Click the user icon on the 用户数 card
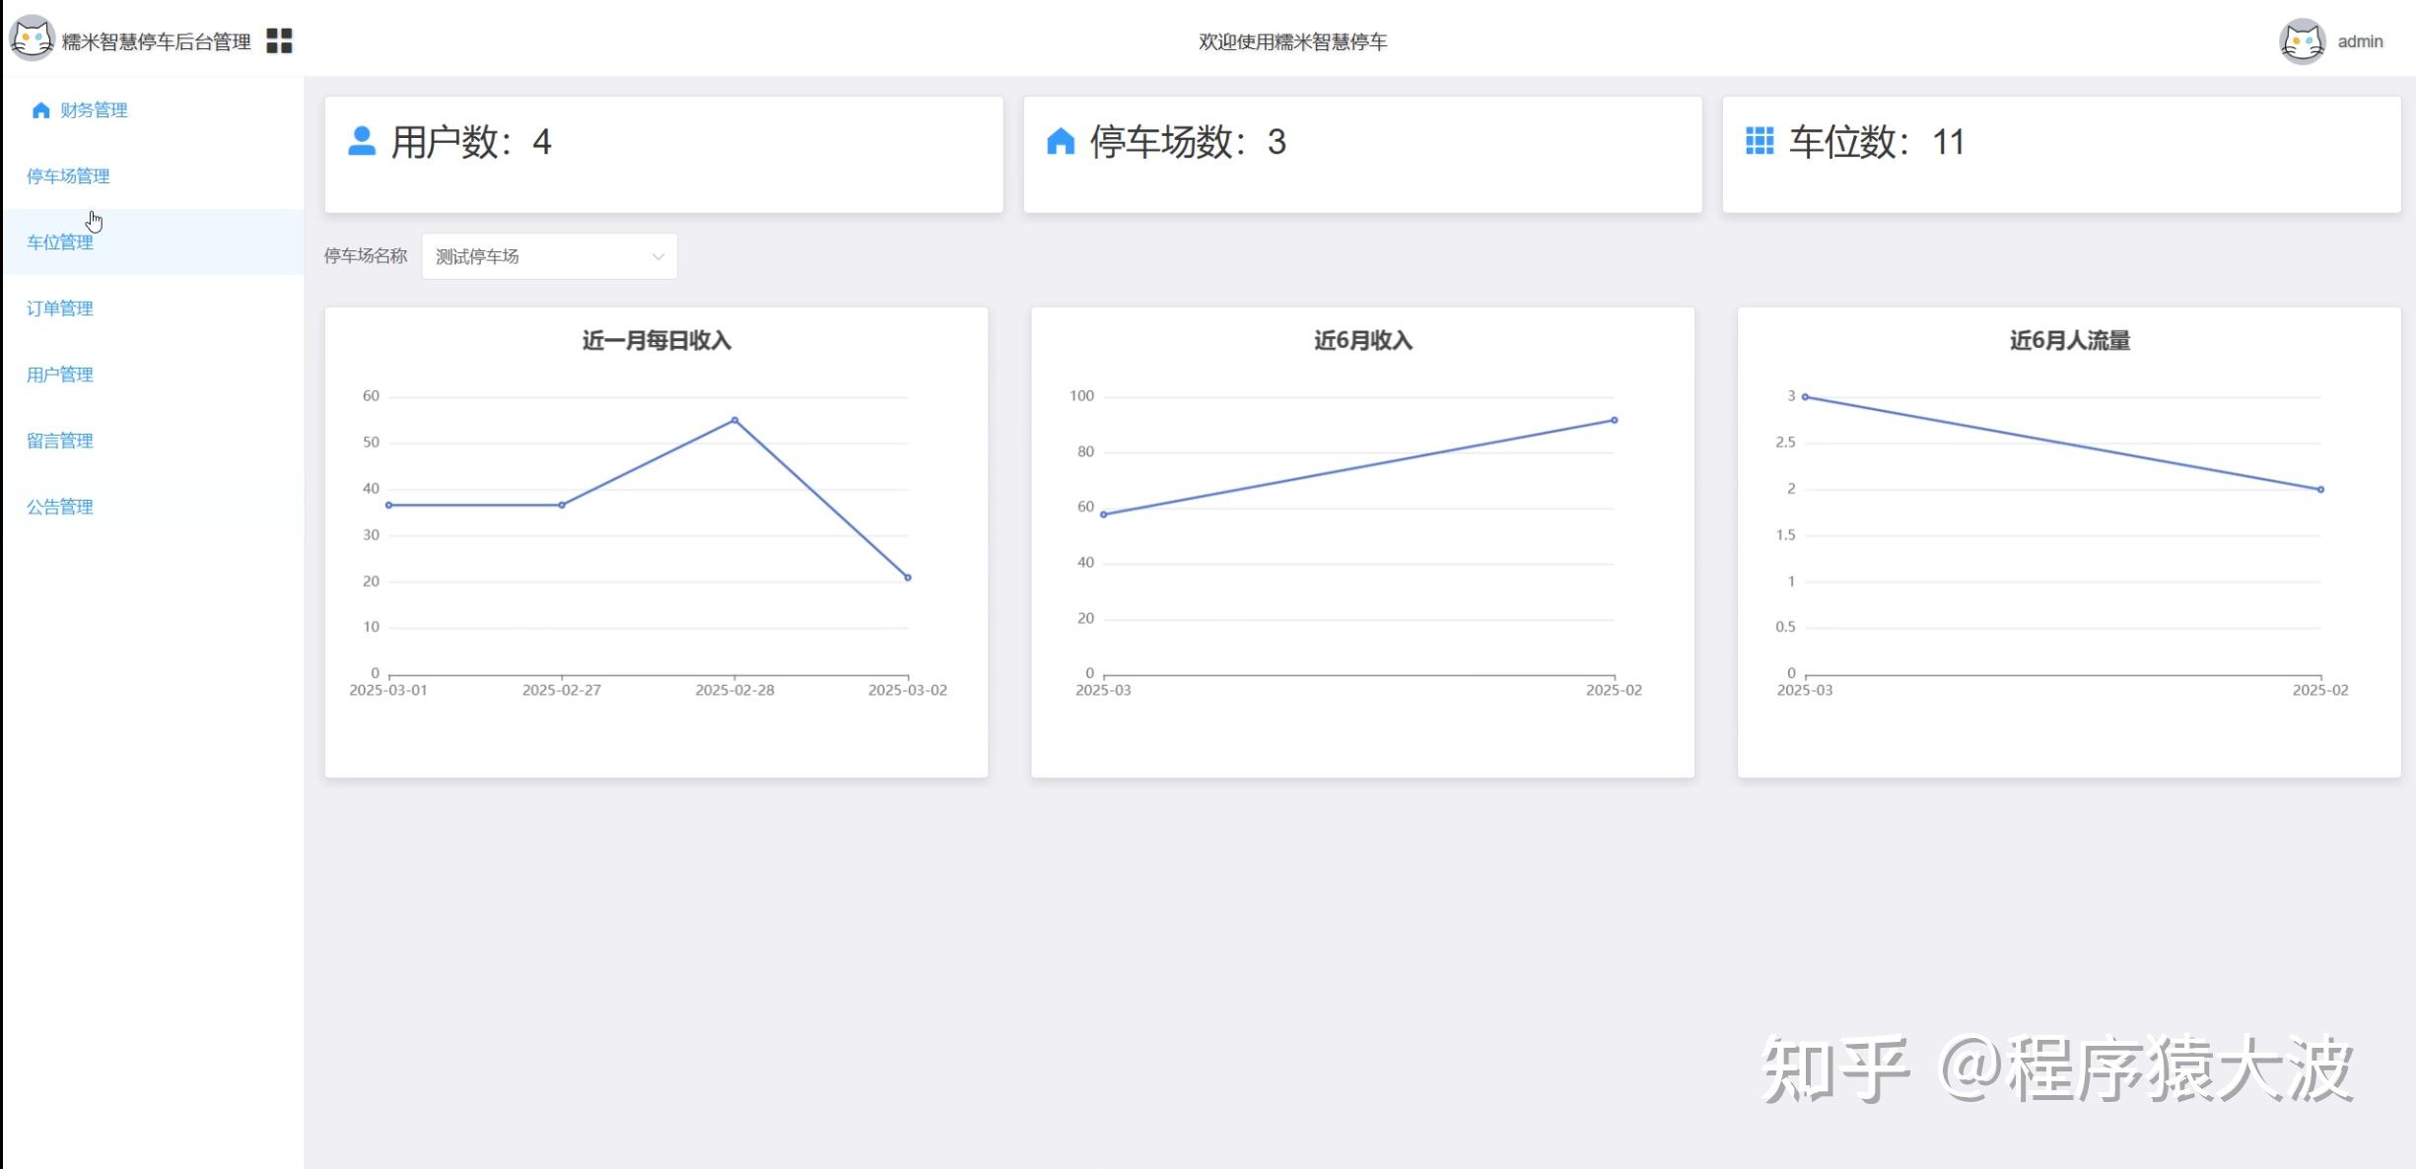Image resolution: width=2416 pixels, height=1169 pixels. click(362, 143)
